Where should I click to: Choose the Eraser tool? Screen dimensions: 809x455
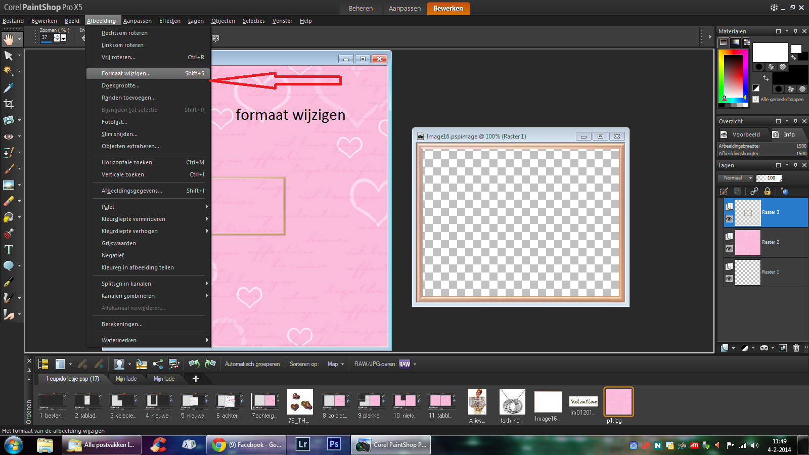tap(9, 201)
